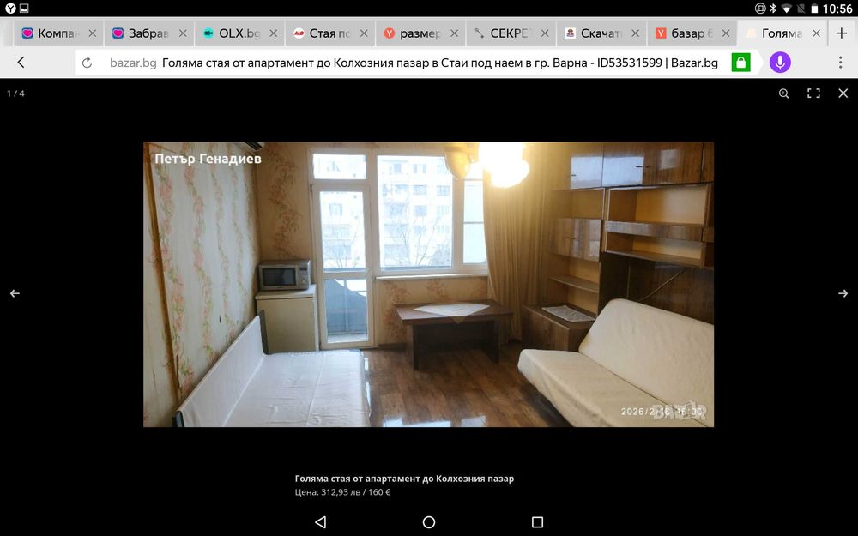Open the browser three-dot menu
Screen dimensions: 858x536
841,63
